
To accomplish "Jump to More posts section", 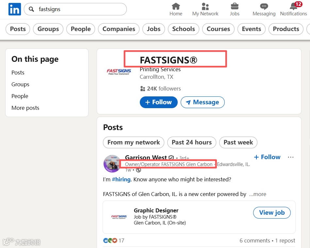I will tap(25, 108).
